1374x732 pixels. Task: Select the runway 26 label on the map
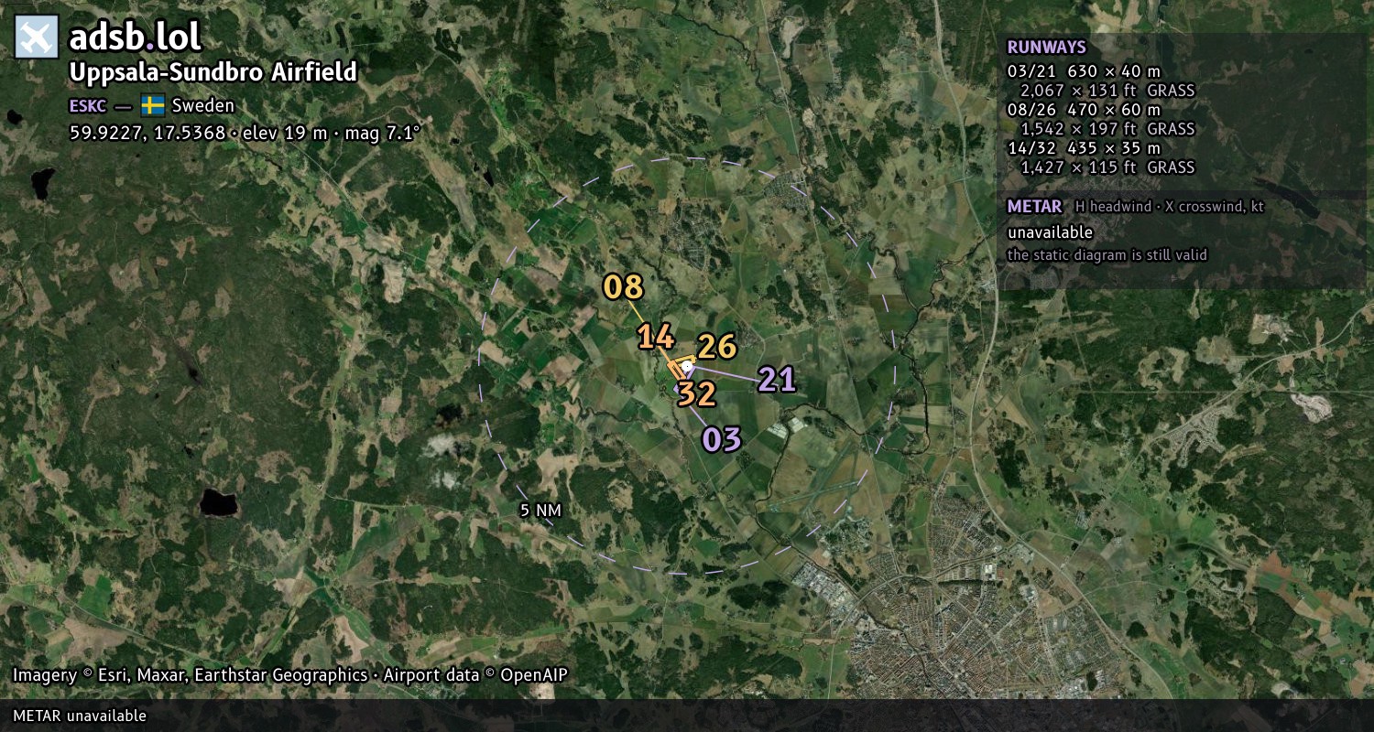(x=717, y=347)
